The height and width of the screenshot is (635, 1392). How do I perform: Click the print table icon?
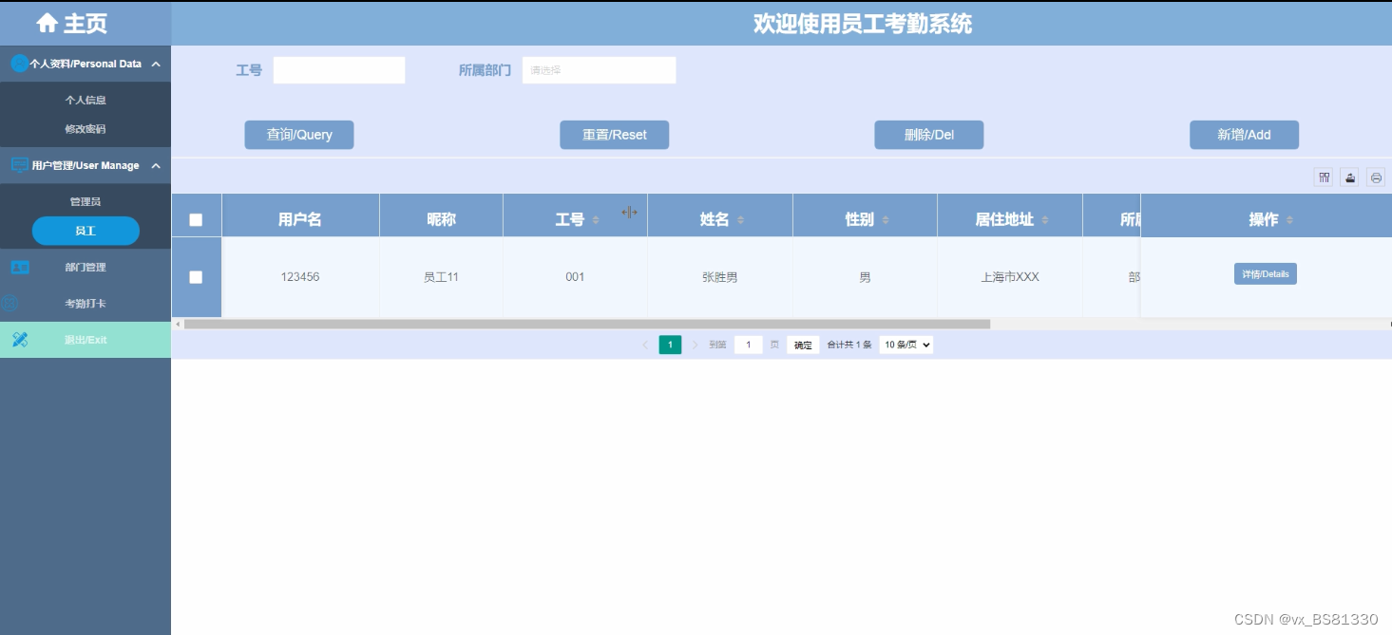tap(1376, 177)
